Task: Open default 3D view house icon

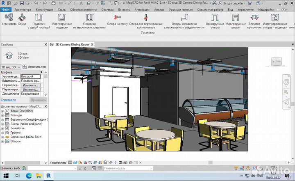Action: (88, 3)
